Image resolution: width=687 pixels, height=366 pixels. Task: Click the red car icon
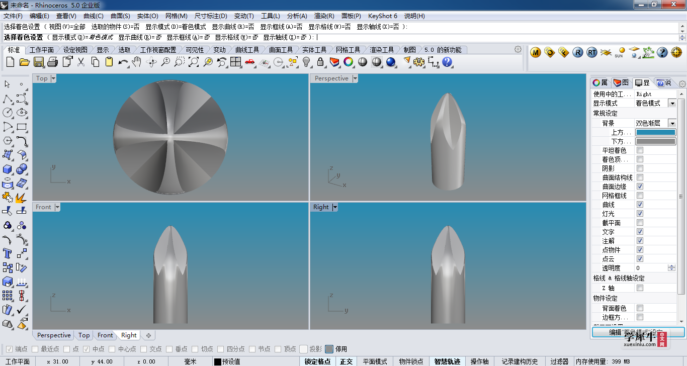[250, 62]
